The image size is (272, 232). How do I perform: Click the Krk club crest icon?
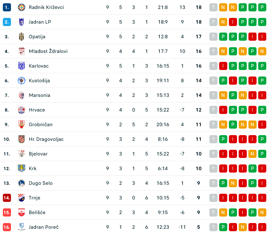tap(22, 169)
